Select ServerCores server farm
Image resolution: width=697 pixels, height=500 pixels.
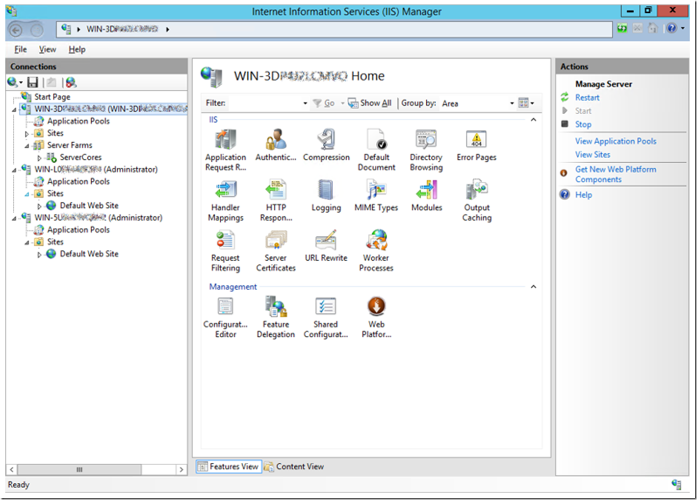point(80,157)
